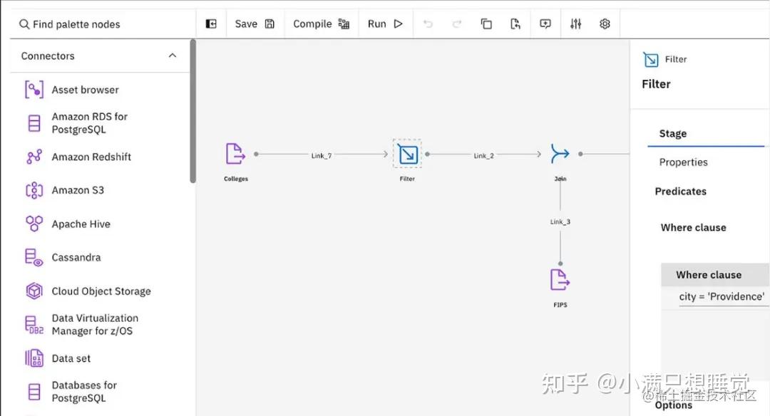The height and width of the screenshot is (416, 770).
Task: Expand the Options section
Action: point(673,405)
